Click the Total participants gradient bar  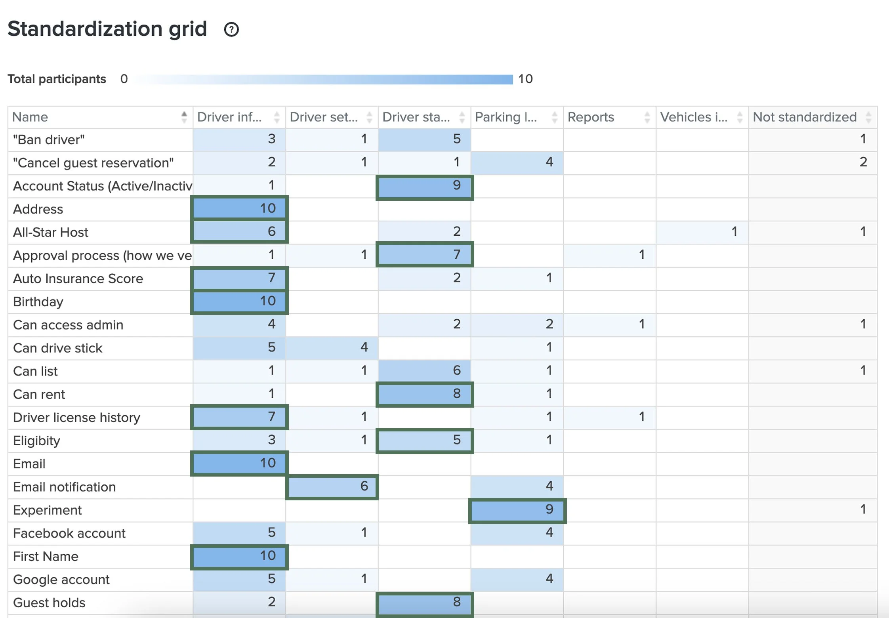323,79
